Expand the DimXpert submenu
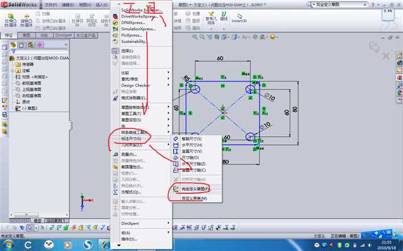Image resolution: width=403 pixels, height=251 pixels. 169,223
